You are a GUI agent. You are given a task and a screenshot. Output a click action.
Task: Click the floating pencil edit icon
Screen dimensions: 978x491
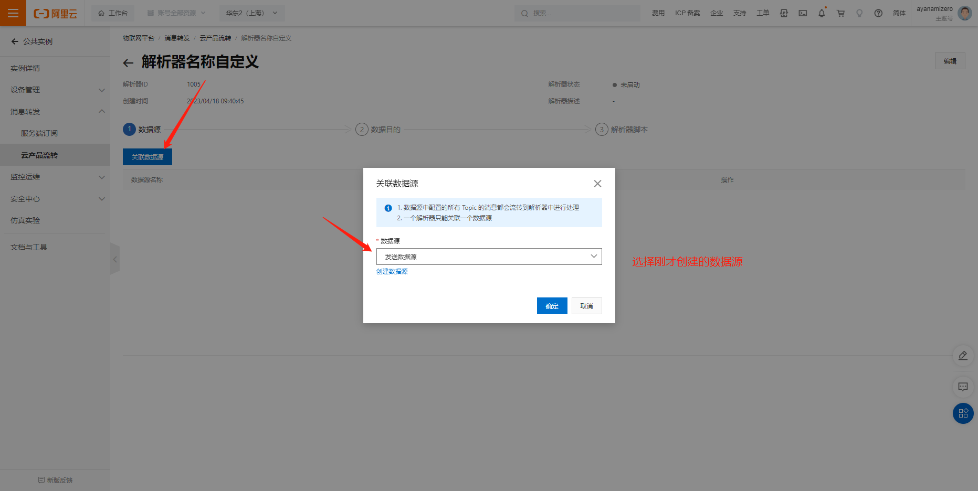pos(963,356)
